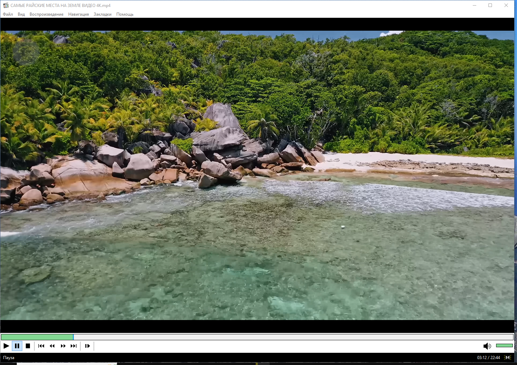Skip to the next file or chapter
The height and width of the screenshot is (365, 517).
tap(74, 346)
